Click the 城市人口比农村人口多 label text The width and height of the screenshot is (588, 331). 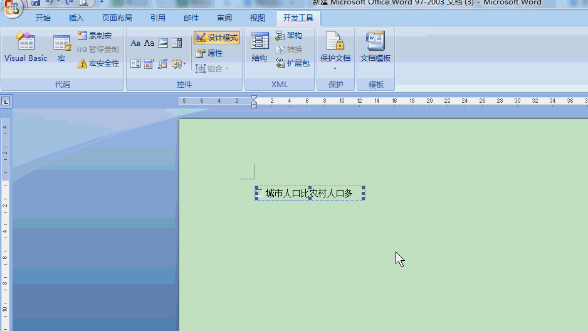coord(309,193)
